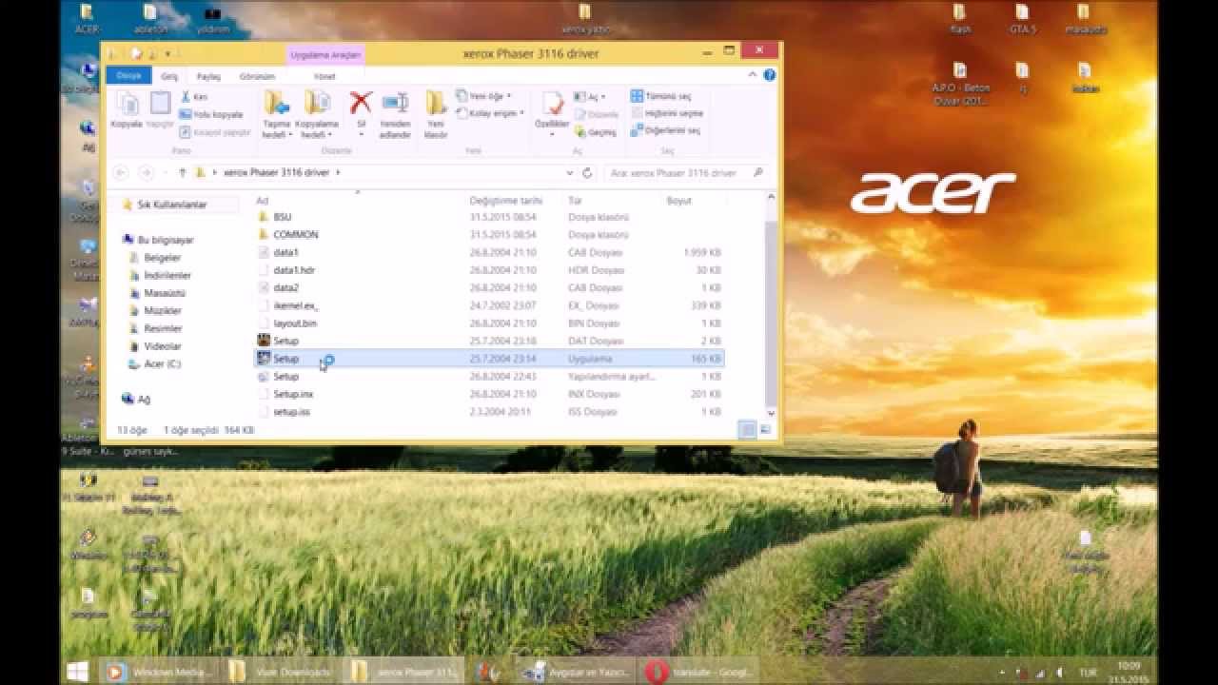The height and width of the screenshot is (685, 1218).
Task: Open the Yeni öğe (new item) dropdown
Action: [485, 96]
